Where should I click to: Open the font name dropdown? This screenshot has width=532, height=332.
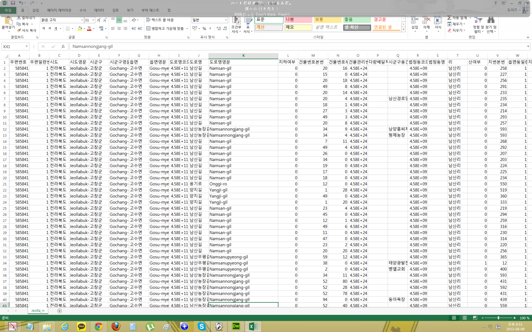(x=82, y=20)
